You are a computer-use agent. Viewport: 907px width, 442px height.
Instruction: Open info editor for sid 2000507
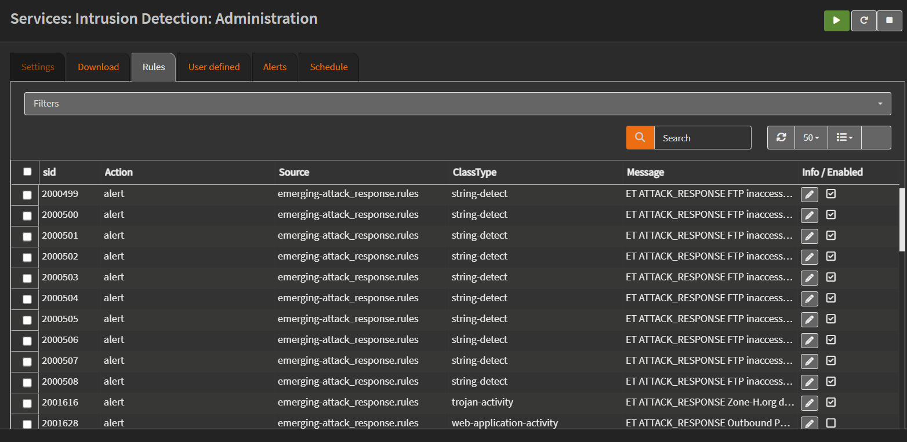click(x=809, y=361)
